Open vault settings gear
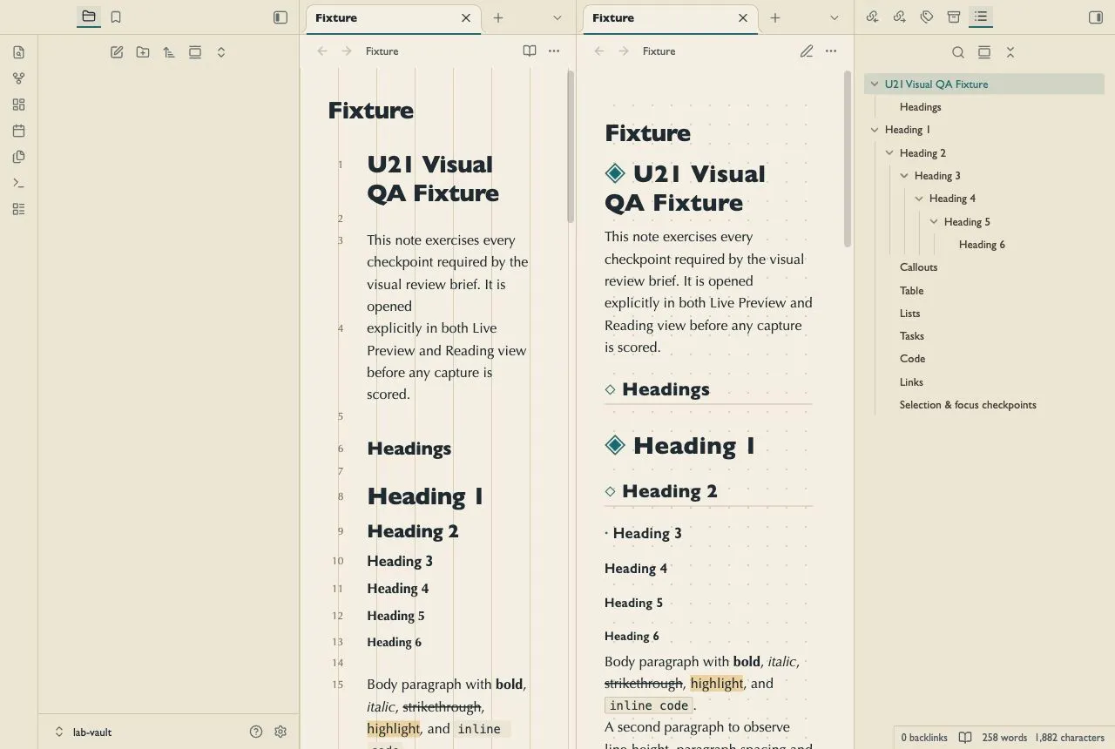Viewport: 1115px width, 749px height. click(x=280, y=732)
